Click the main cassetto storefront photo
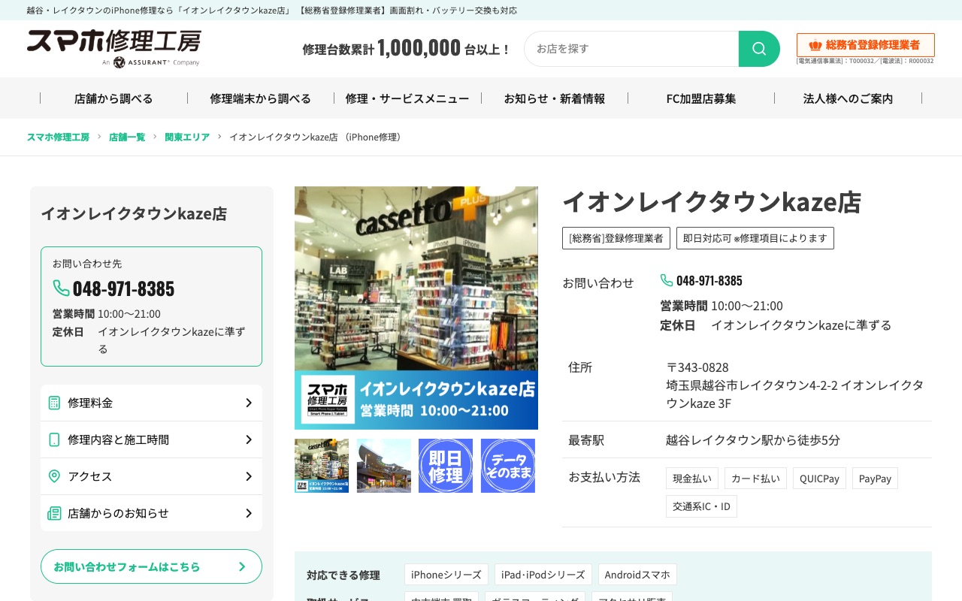Image resolution: width=962 pixels, height=601 pixels. (416, 308)
